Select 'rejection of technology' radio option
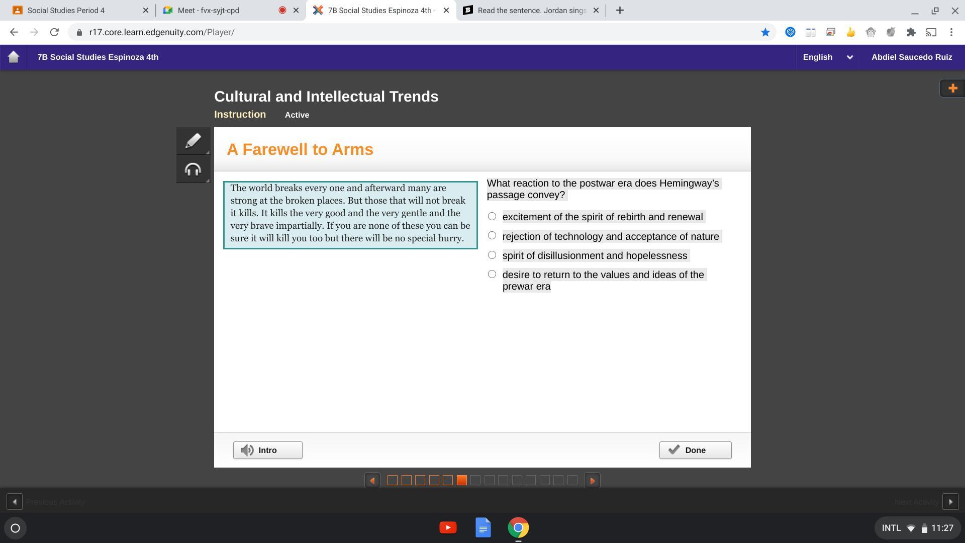Image resolution: width=965 pixels, height=543 pixels. 492,236
